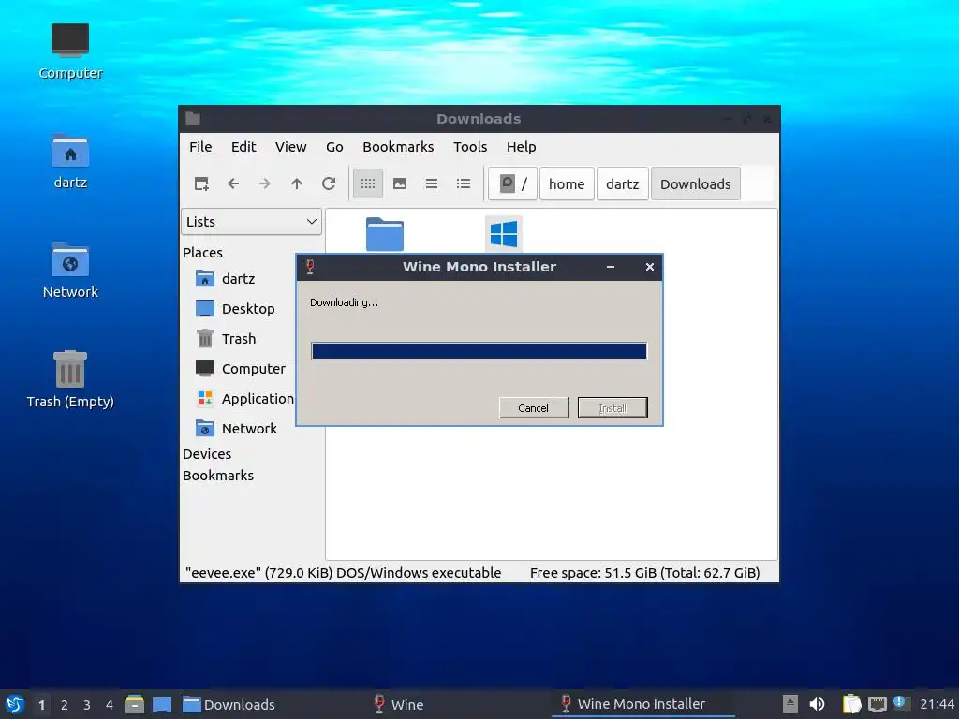
Task: Click the Devices section header
Action: tap(207, 454)
